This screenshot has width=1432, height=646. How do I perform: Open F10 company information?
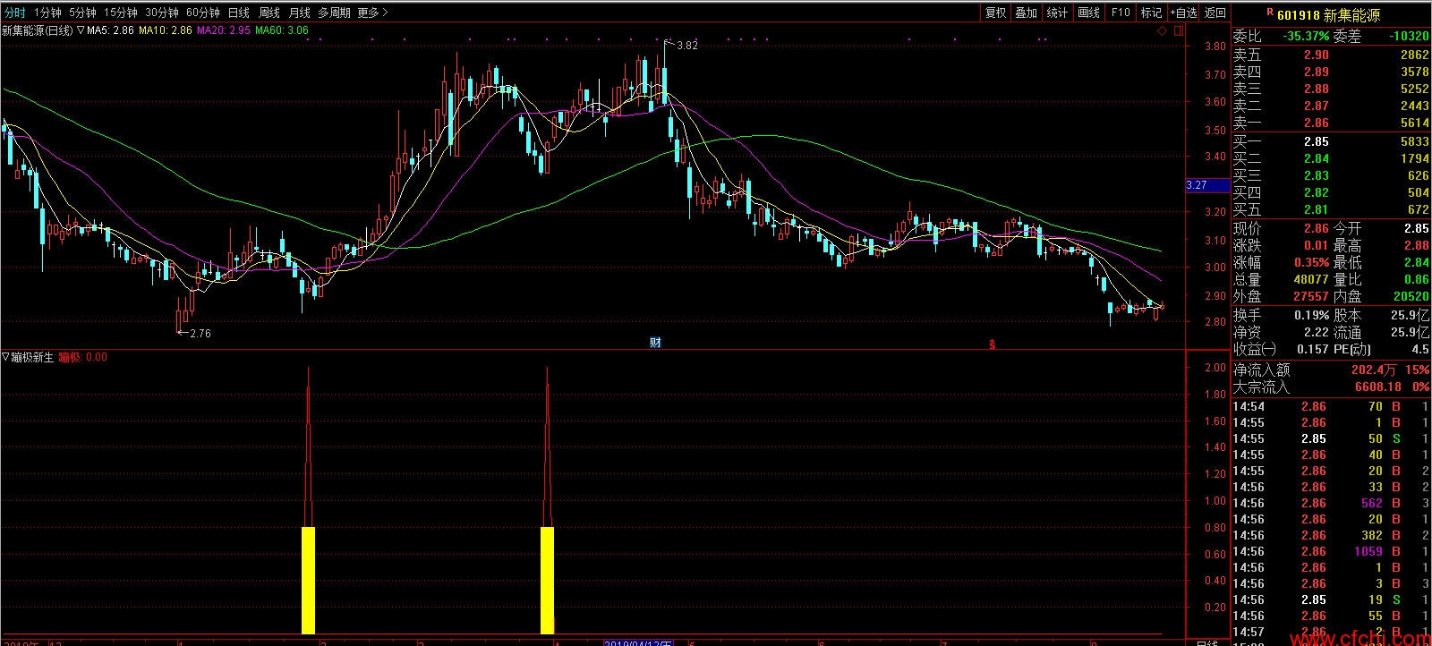click(1121, 13)
